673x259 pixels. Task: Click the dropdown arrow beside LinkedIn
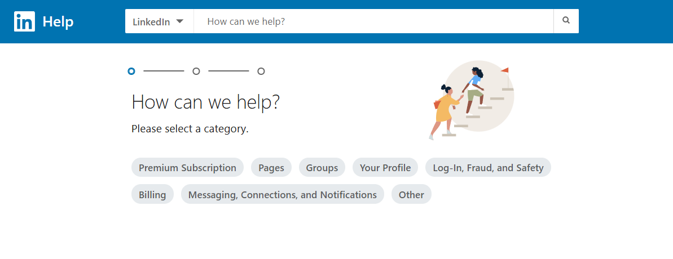click(x=180, y=21)
